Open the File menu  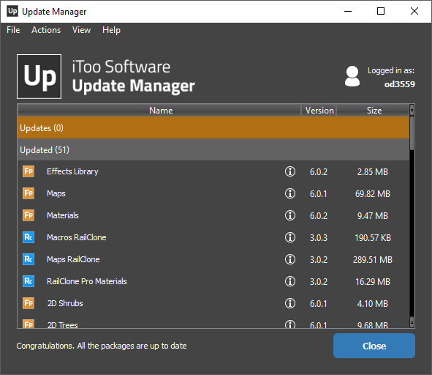(13, 30)
